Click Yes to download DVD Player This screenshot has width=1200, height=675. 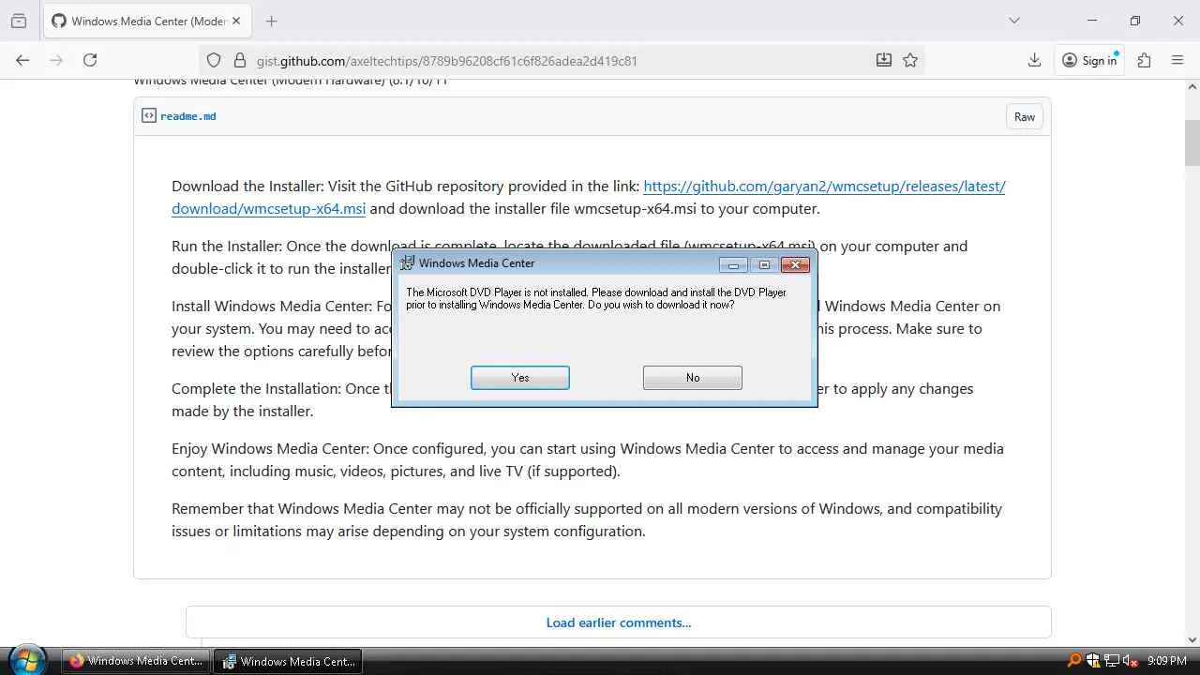520,378
